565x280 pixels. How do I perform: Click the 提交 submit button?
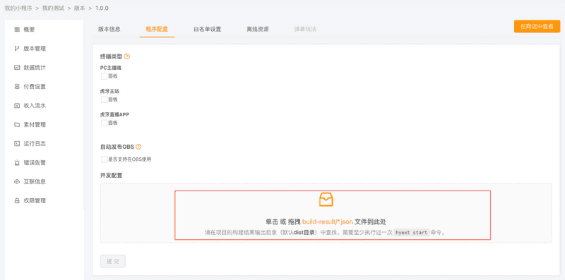point(113,261)
